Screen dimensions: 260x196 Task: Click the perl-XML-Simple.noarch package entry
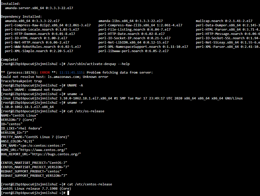pos(39,51)
